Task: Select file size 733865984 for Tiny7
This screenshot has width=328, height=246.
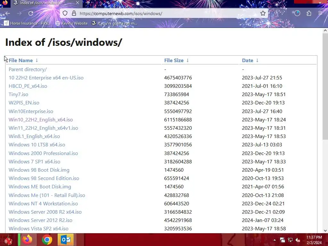Action: click(x=176, y=94)
